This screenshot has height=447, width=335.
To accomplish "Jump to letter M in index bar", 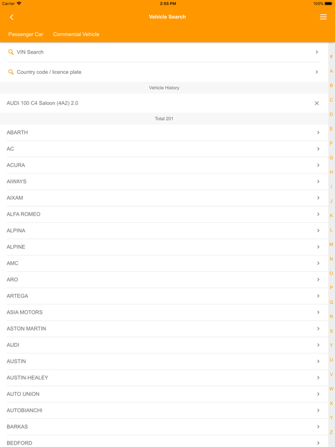I will pos(332,244).
